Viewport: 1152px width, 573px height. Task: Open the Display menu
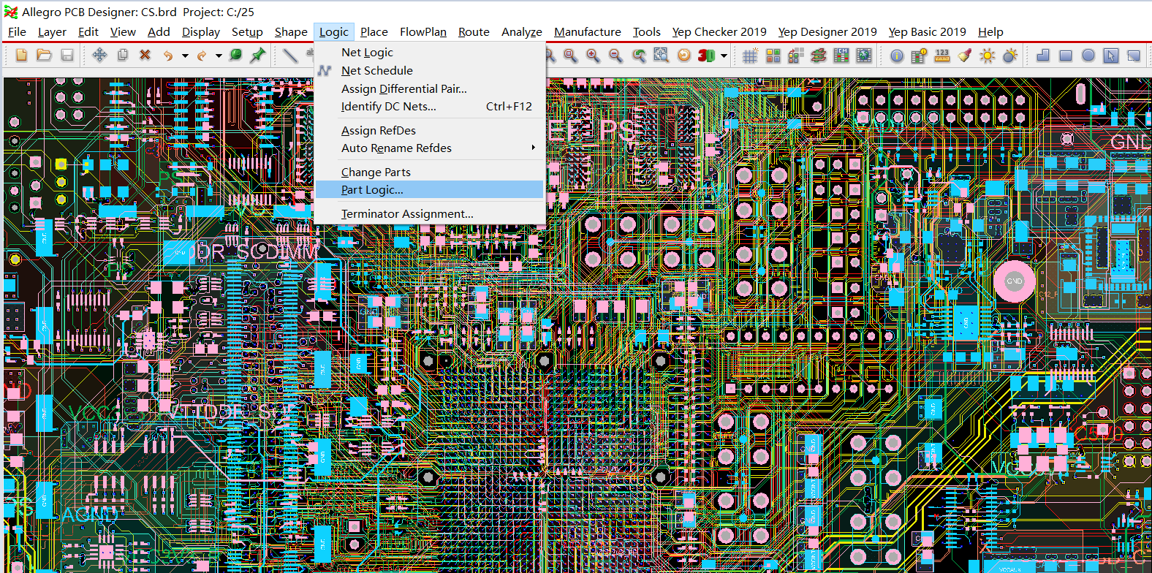click(201, 31)
